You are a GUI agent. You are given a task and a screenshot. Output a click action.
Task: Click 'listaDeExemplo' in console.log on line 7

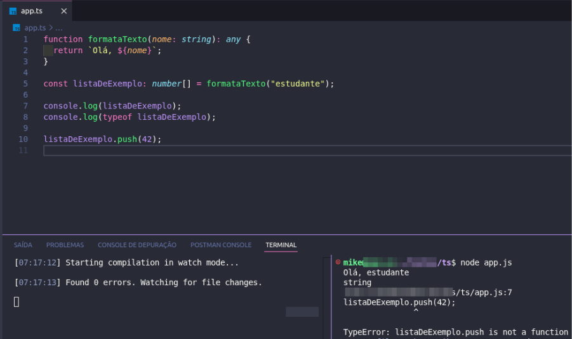click(x=137, y=106)
